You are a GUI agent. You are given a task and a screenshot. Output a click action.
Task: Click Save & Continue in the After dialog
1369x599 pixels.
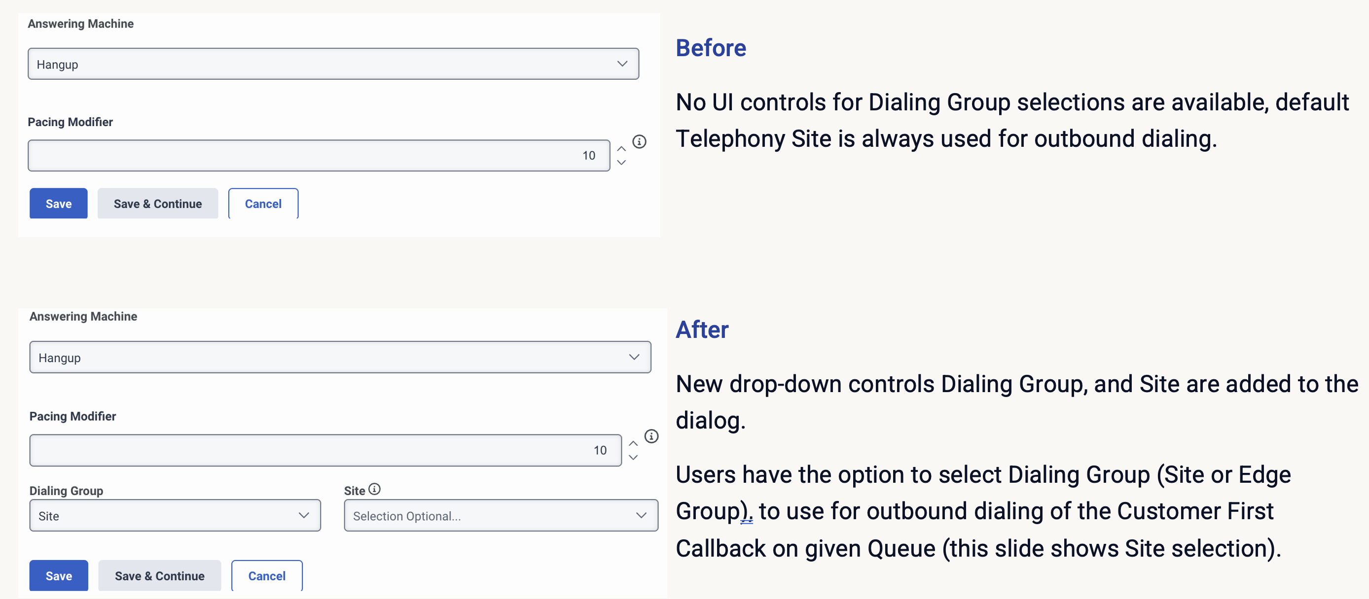point(159,576)
